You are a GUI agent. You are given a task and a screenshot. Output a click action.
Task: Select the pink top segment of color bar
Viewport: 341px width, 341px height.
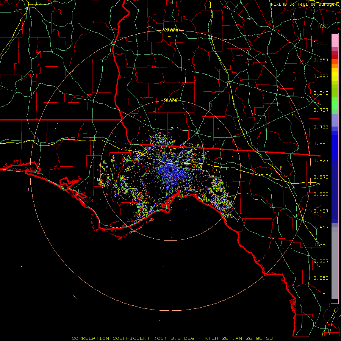[x=335, y=40]
